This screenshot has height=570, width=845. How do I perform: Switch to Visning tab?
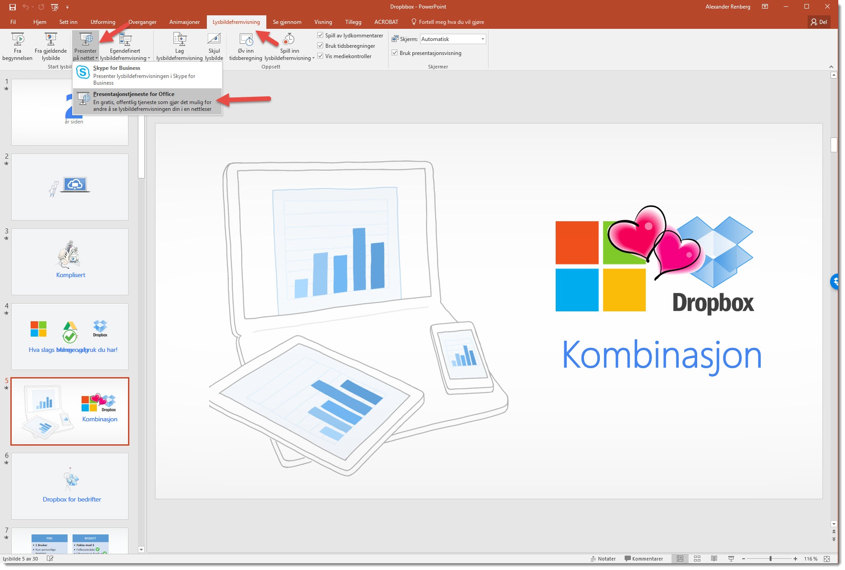point(323,22)
